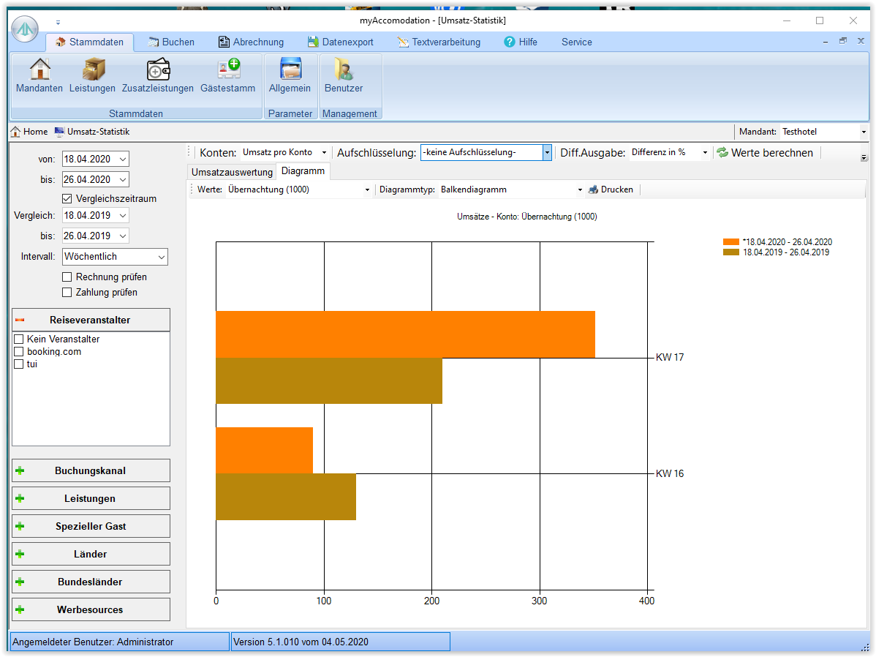Screen dimensions: 876x657
Task: Open Benutzer management icon
Action: [344, 70]
